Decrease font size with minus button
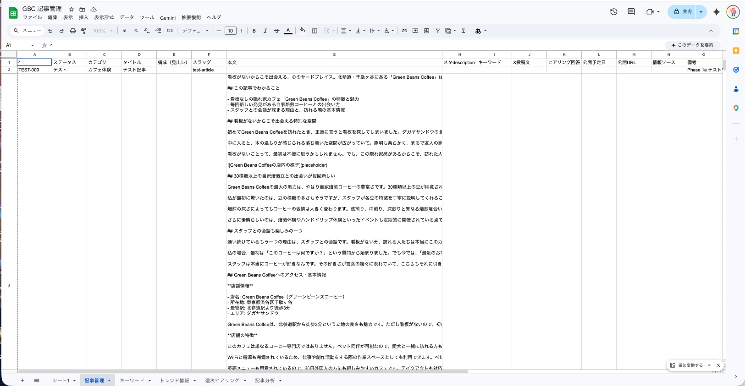 (x=219, y=31)
